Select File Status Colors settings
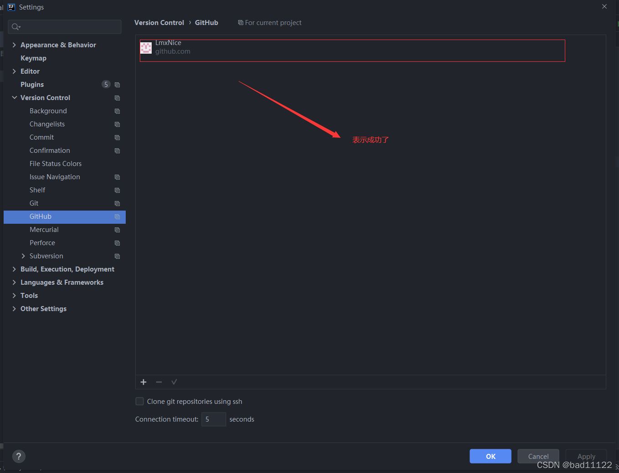 [56, 164]
